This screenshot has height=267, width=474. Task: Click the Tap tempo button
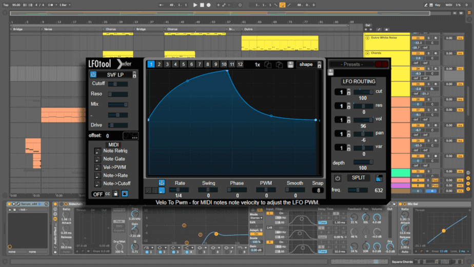[x=6, y=5]
